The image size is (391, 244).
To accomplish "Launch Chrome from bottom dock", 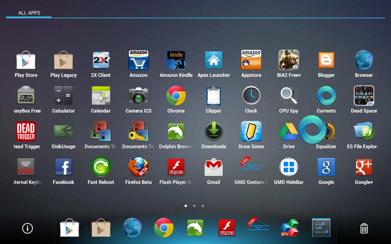I will [164, 228].
